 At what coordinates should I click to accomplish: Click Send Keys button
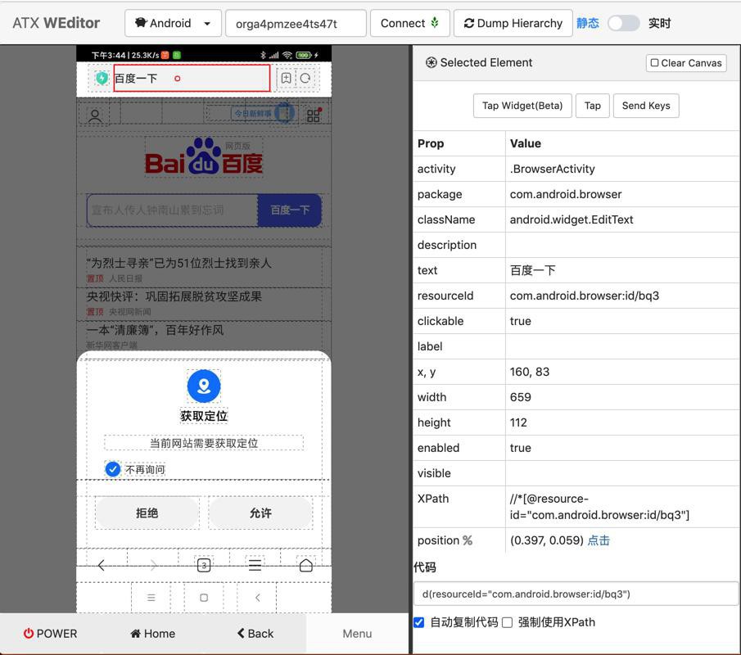tap(646, 106)
